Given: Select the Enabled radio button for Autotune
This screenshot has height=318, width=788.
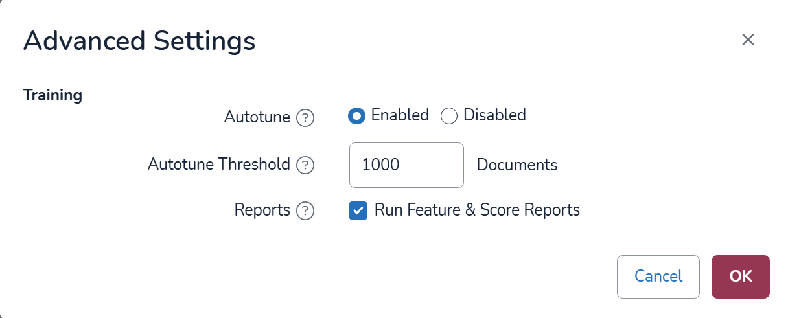Looking at the screenshot, I should coord(357,116).
